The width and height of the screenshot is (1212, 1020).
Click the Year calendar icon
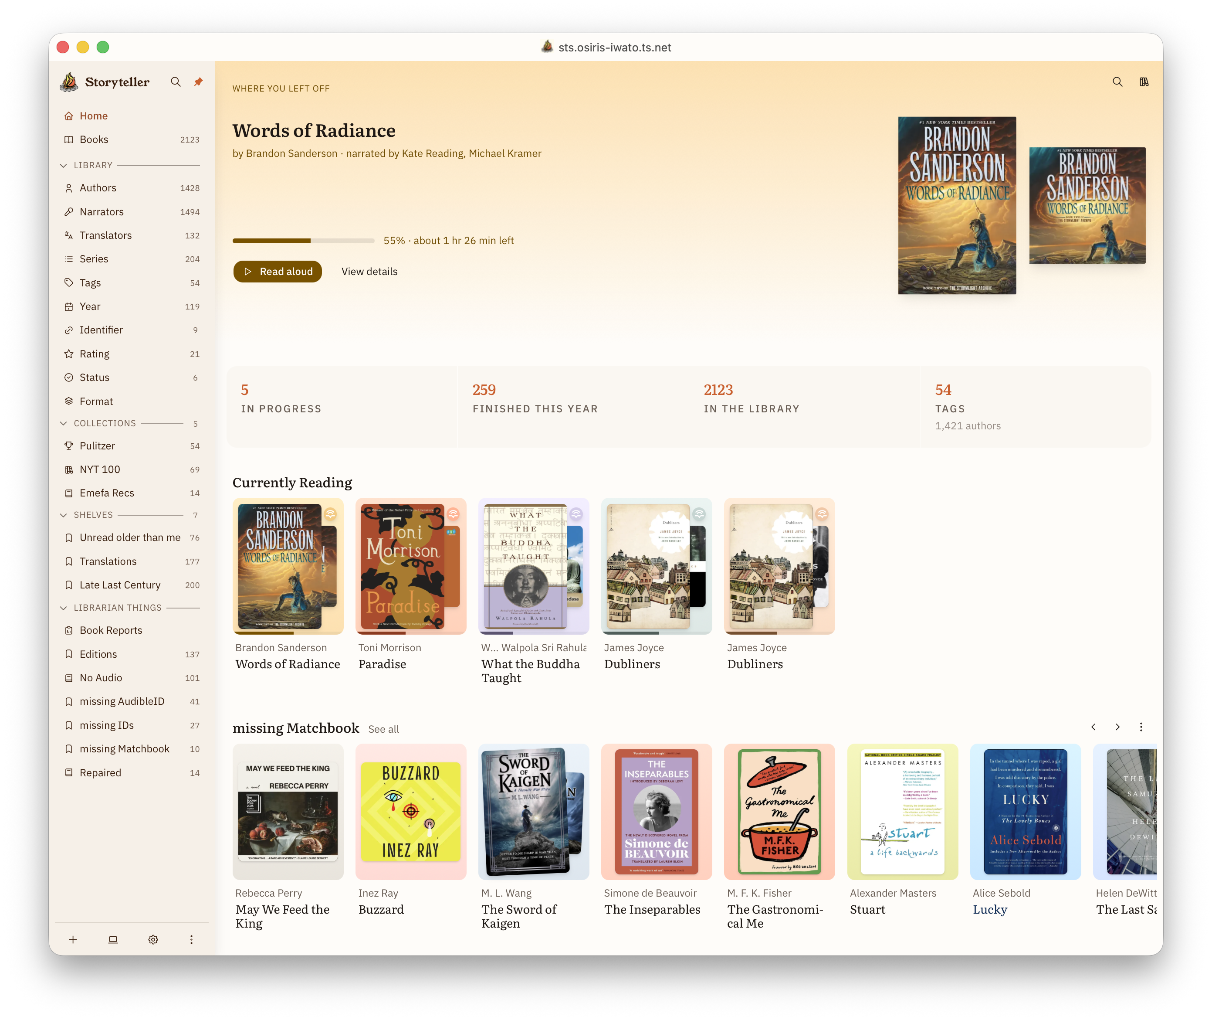69,306
